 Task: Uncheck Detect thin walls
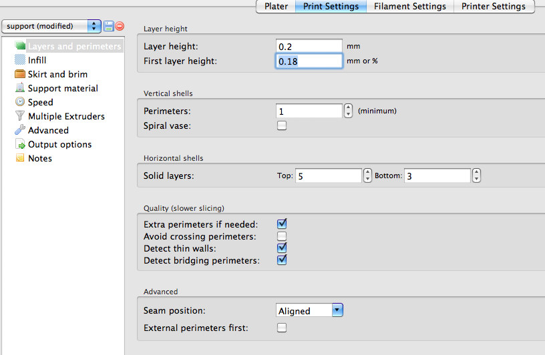pos(282,248)
